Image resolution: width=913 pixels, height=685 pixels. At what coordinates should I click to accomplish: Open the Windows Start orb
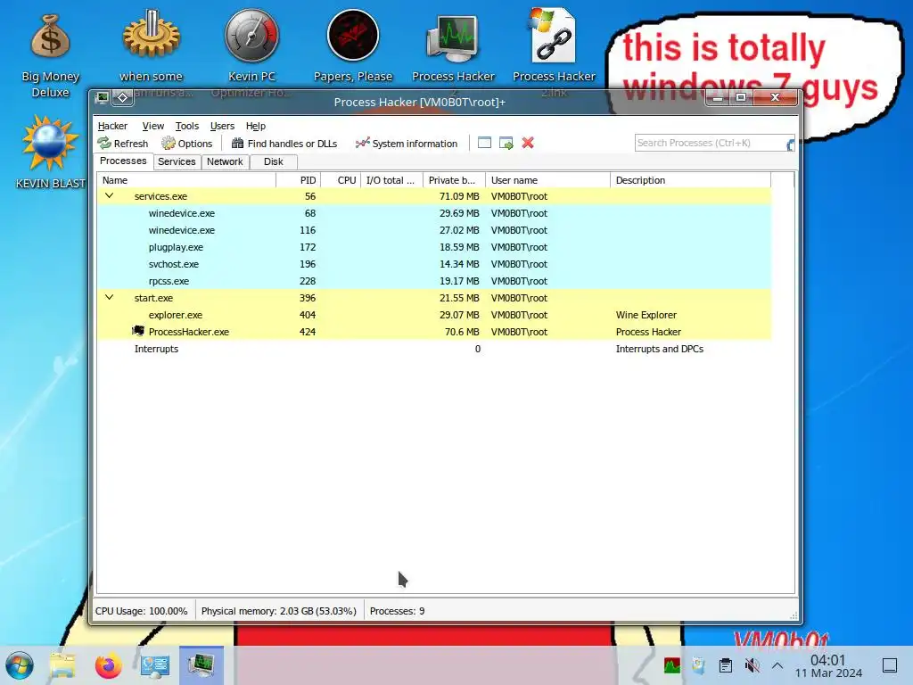[20, 665]
